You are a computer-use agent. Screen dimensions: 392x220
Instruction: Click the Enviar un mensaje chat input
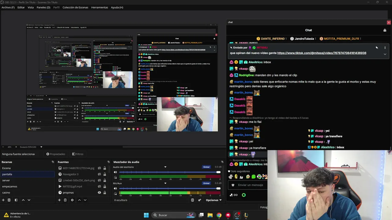[x=248, y=185]
